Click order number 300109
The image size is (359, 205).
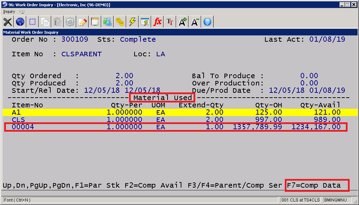click(75, 40)
